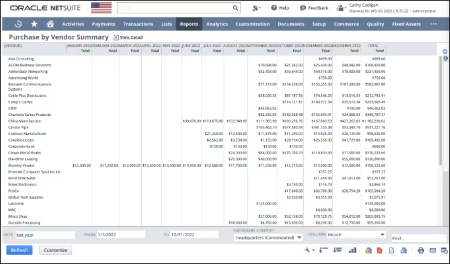
Task: Click the Feedback speech bubble icon
Action: [x=303, y=8]
